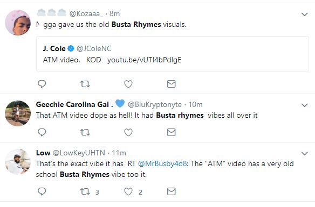Retweet Geechie Carolina Gal's ATM video tweet
The width and height of the screenshot is (315, 207).
pos(85,132)
